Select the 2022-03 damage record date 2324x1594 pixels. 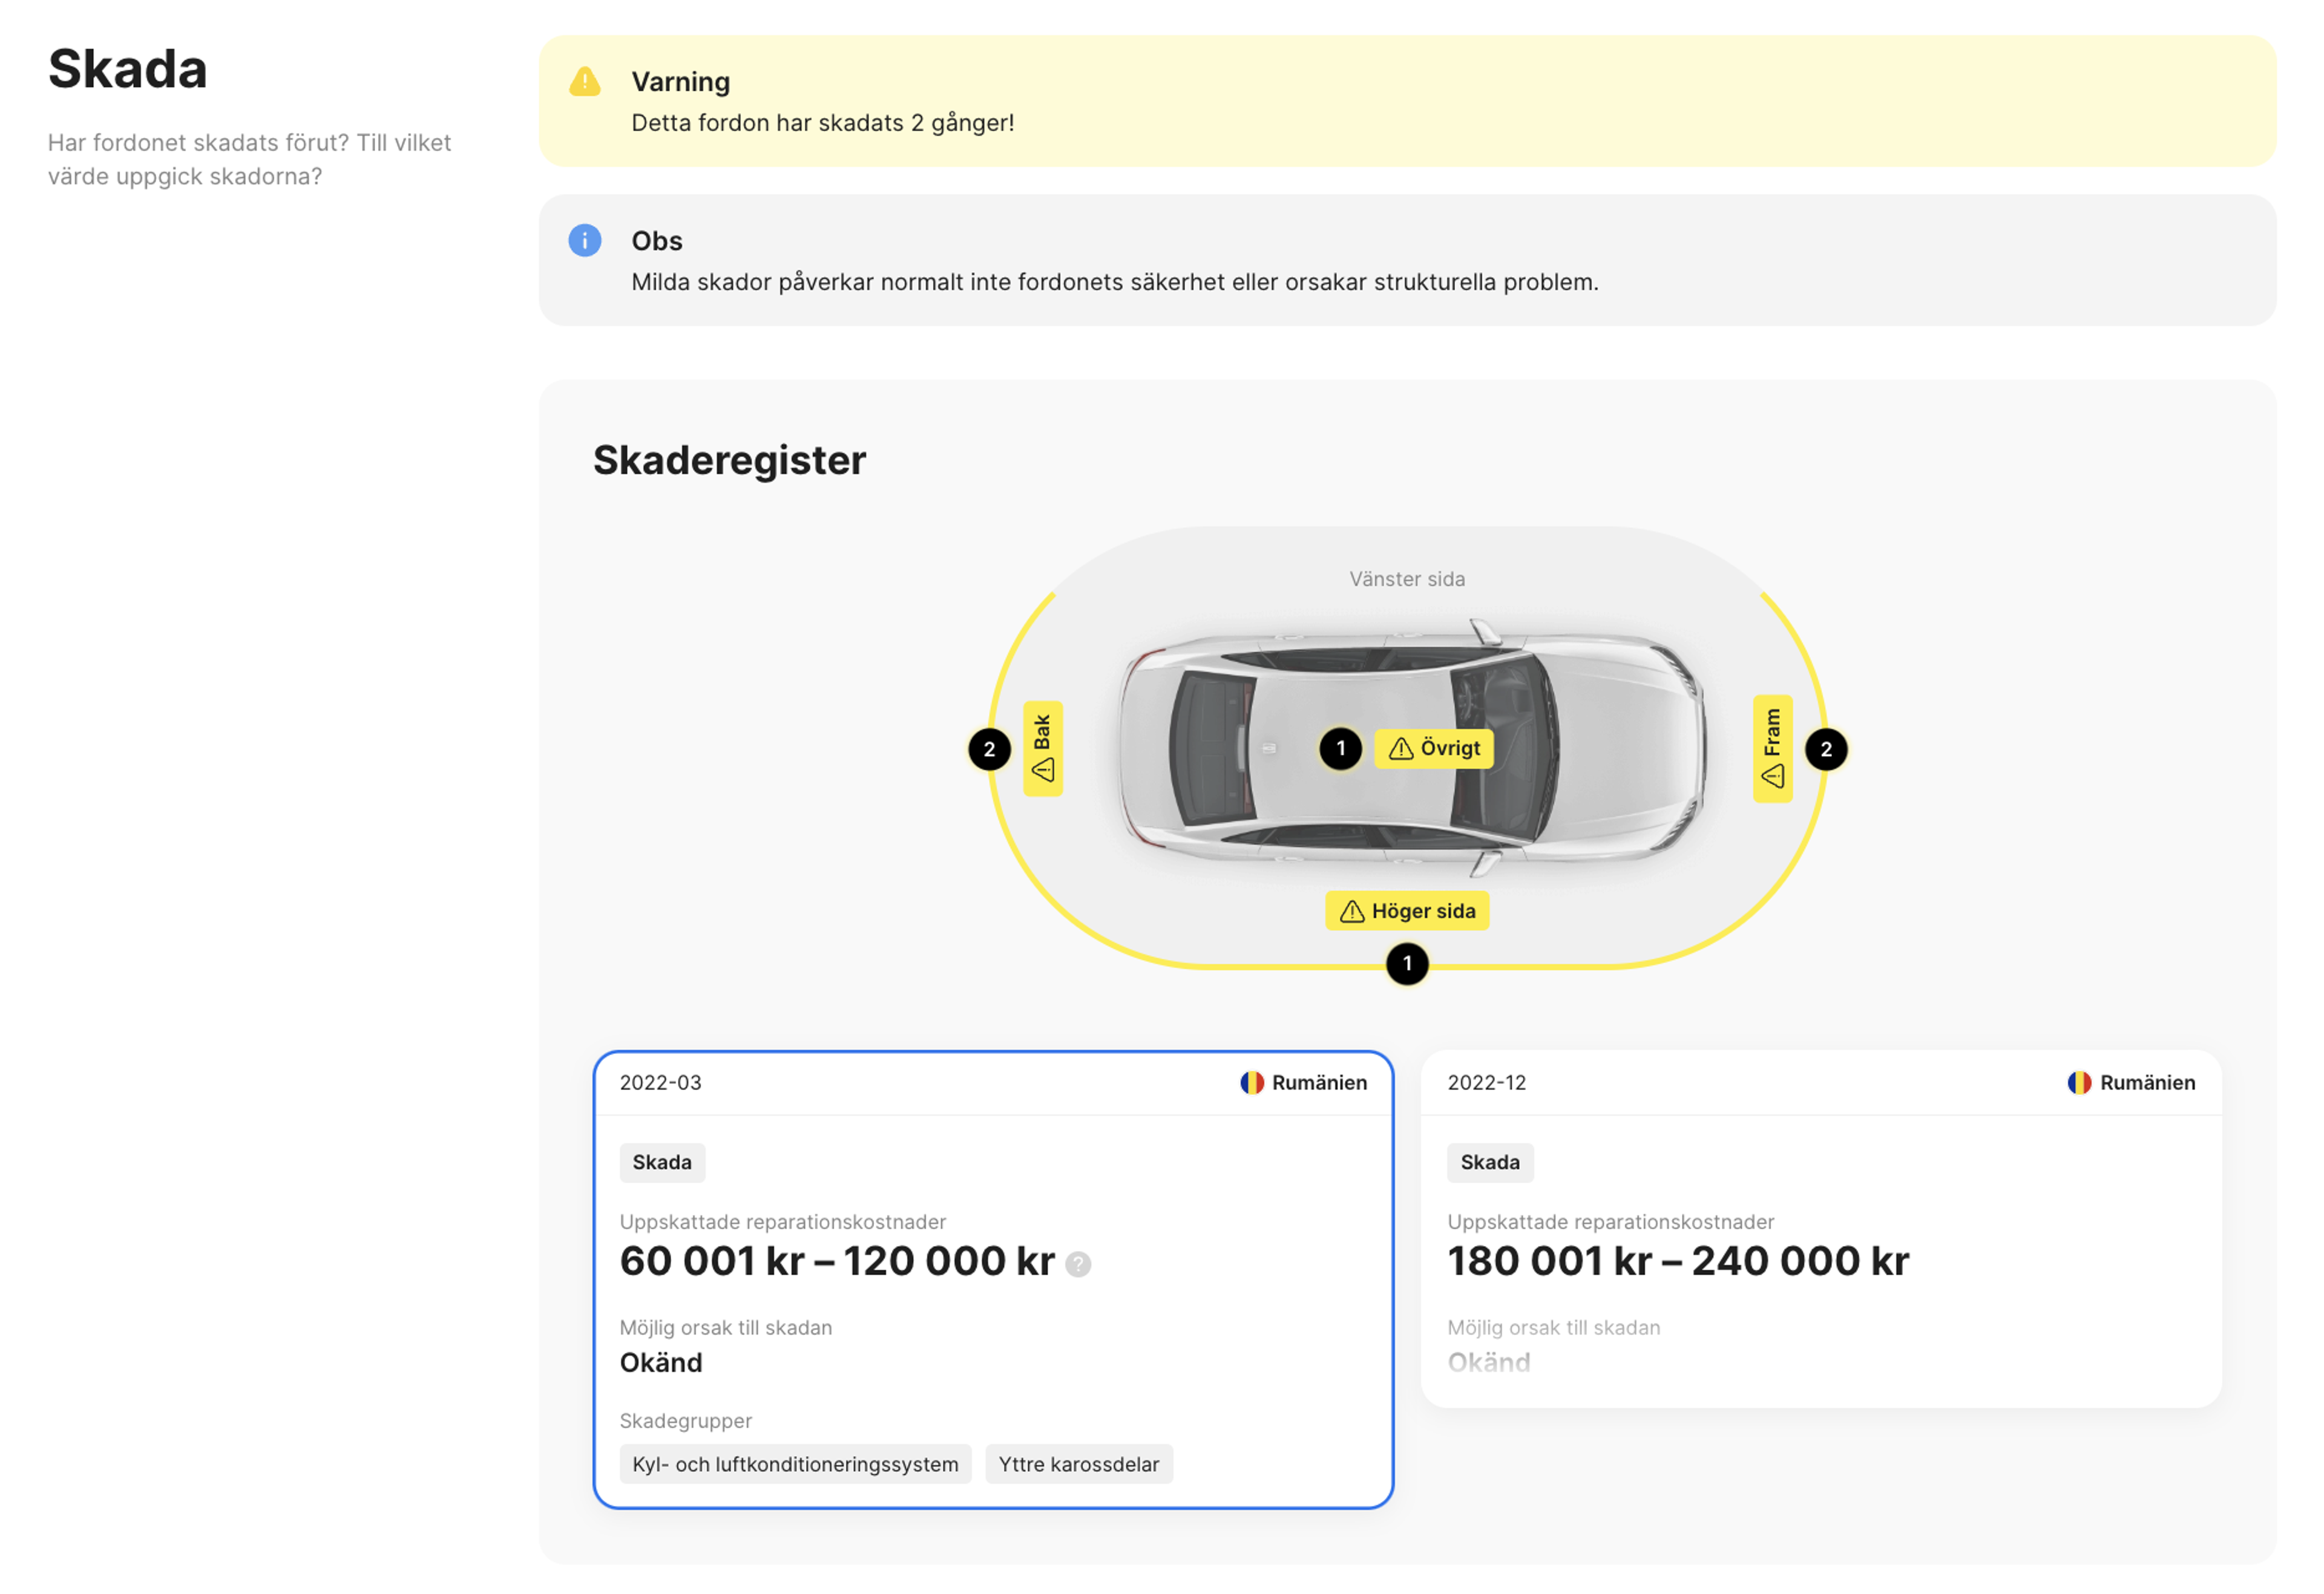tap(661, 1083)
